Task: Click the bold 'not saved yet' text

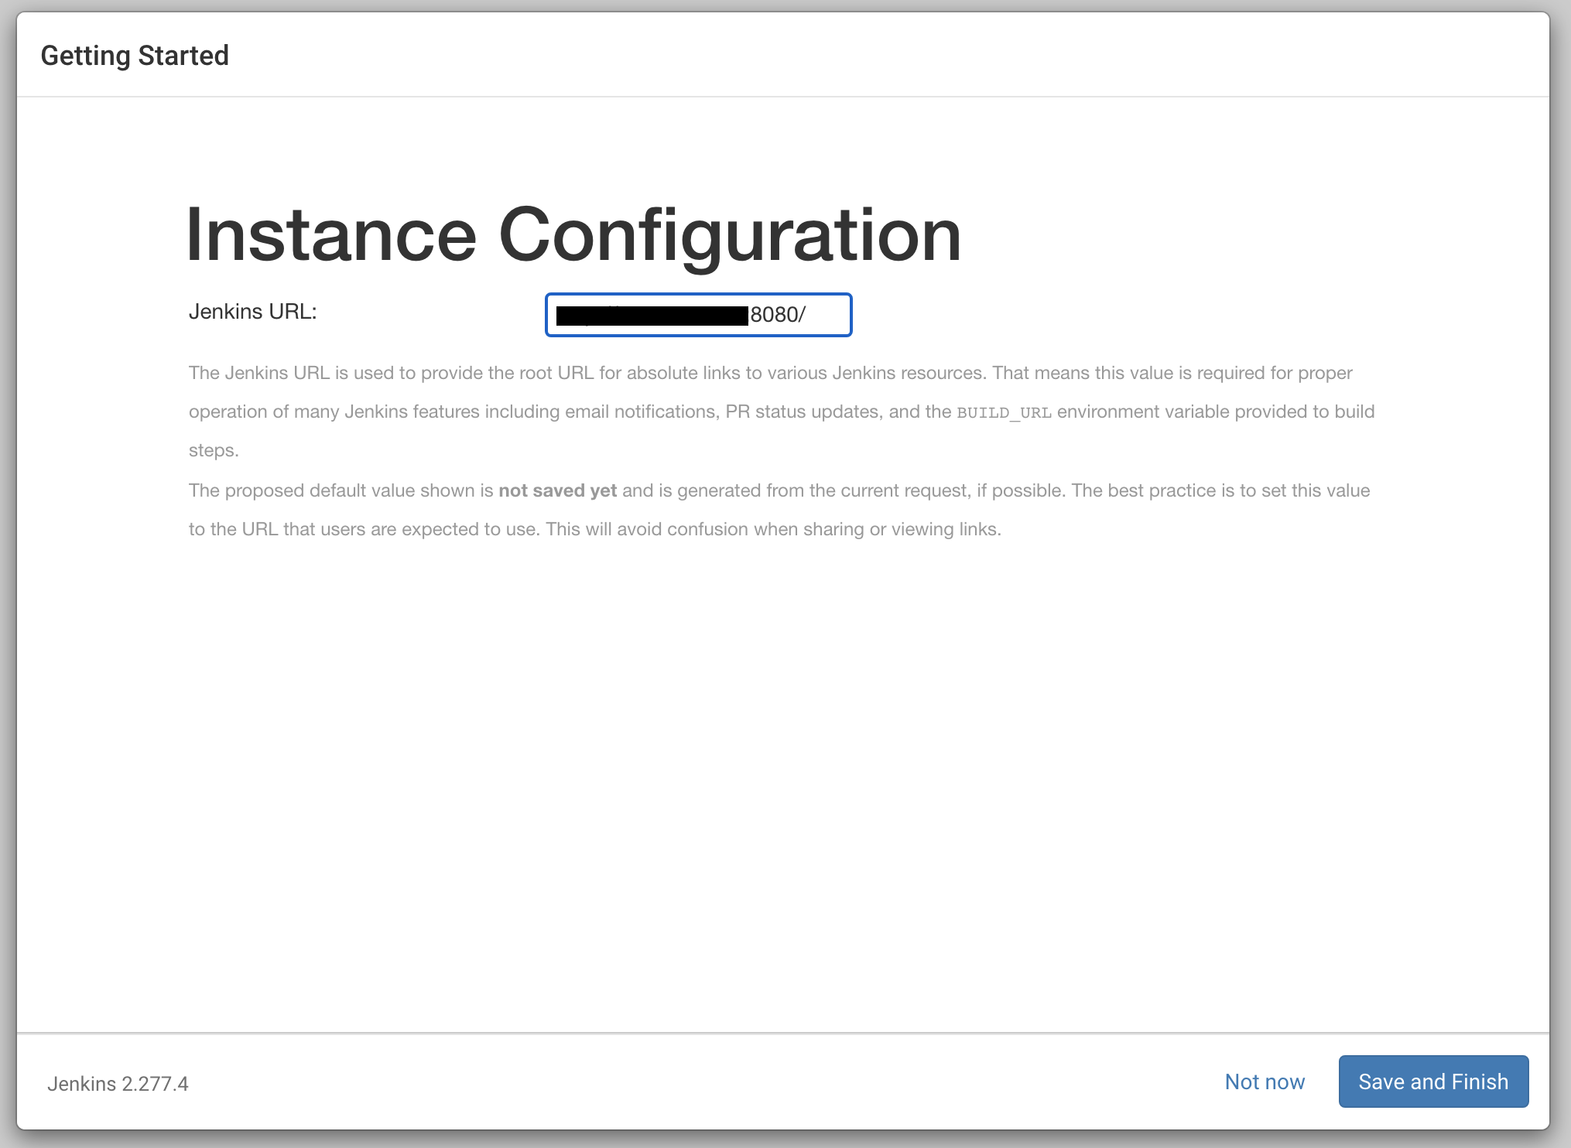Action: tap(557, 490)
